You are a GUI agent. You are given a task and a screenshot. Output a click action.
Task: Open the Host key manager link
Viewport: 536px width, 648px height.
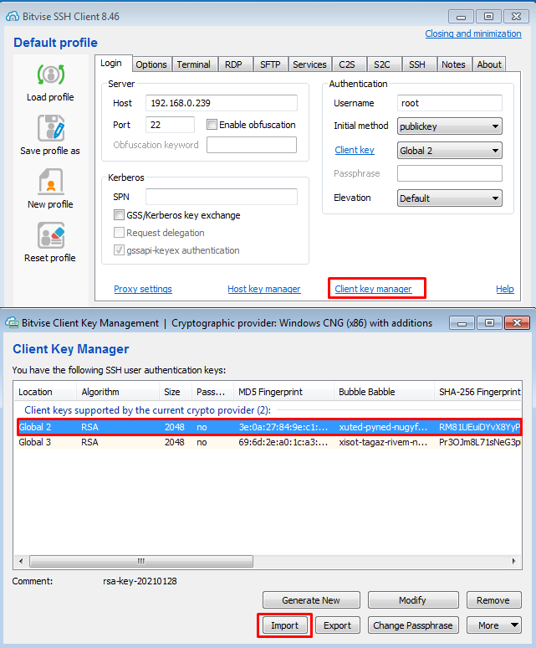pyautogui.click(x=264, y=289)
